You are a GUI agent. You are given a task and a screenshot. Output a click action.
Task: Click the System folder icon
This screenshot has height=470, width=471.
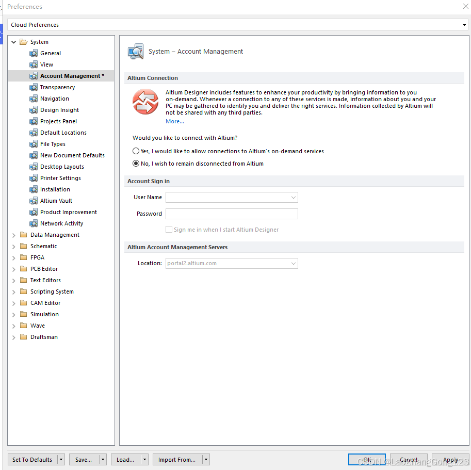pyautogui.click(x=23, y=42)
